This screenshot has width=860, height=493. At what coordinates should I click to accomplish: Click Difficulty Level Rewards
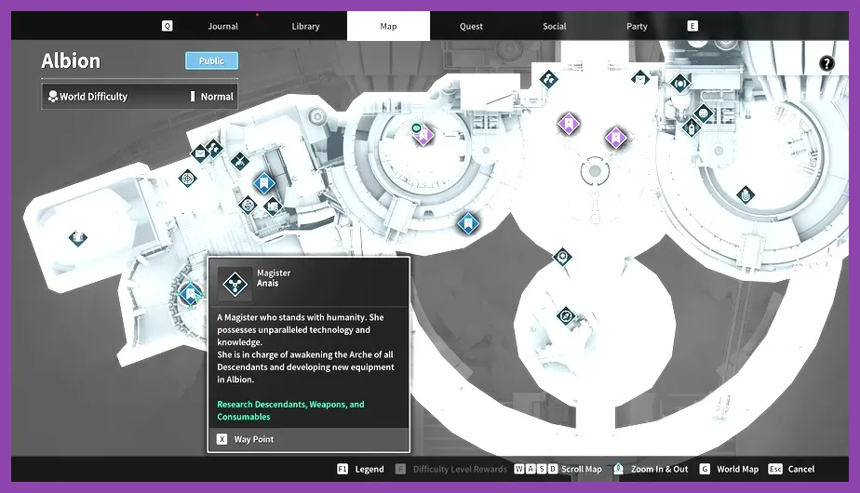coord(450,470)
